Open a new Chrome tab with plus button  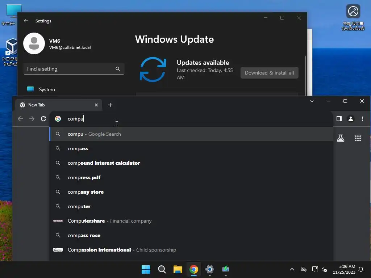(x=110, y=105)
